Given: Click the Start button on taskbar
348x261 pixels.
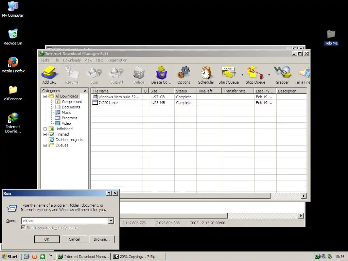Looking at the screenshot, I should click(10, 257).
